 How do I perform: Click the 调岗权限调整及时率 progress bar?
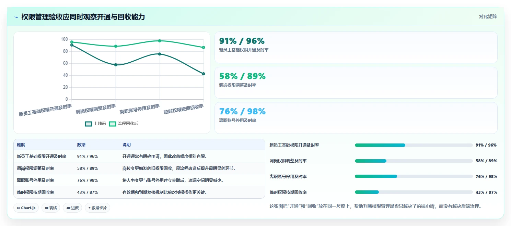414,161
